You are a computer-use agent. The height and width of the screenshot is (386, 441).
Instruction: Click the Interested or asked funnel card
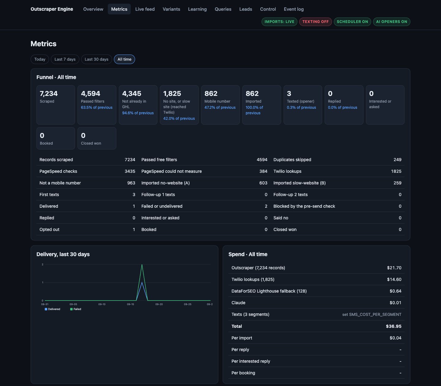pyautogui.click(x=385, y=105)
